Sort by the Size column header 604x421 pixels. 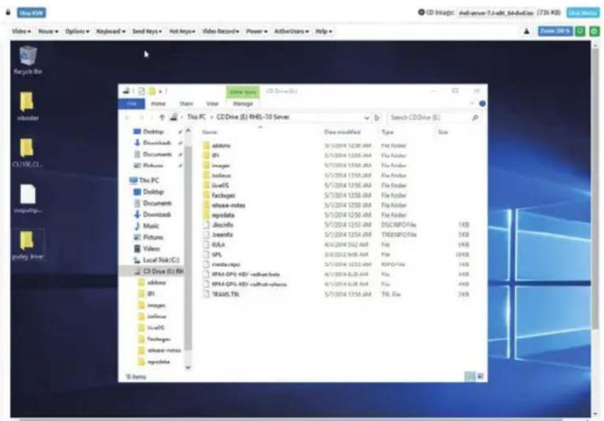pyautogui.click(x=443, y=132)
